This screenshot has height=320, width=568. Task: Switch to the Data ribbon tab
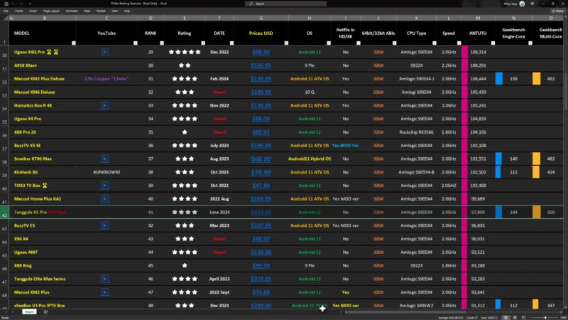[87, 11]
